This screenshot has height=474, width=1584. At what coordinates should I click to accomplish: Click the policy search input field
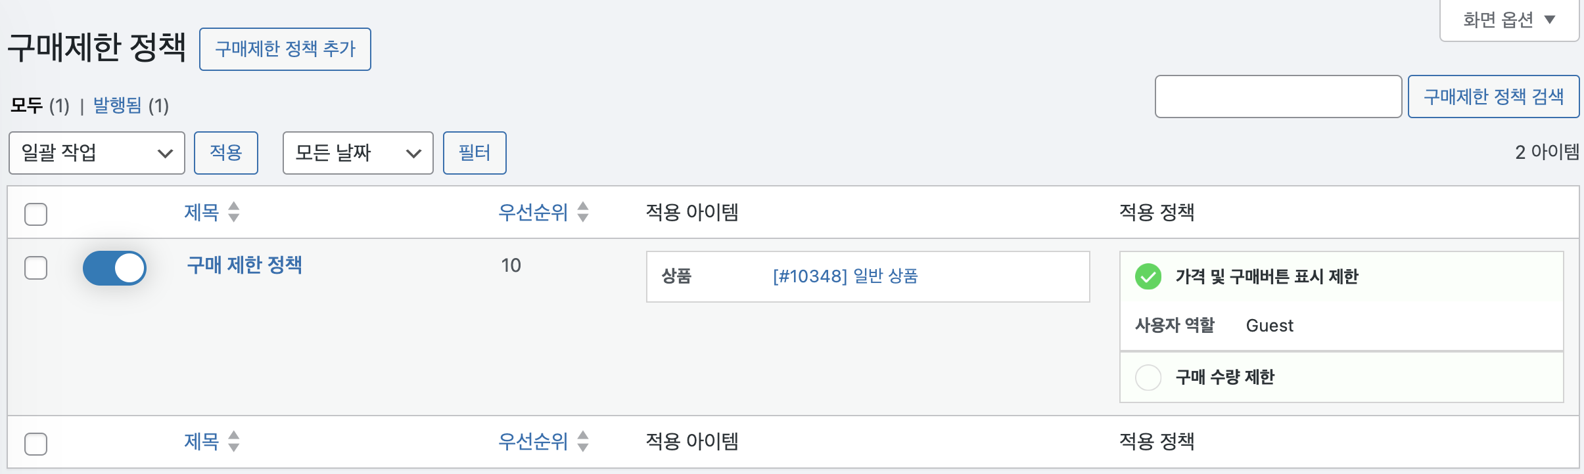1278,97
